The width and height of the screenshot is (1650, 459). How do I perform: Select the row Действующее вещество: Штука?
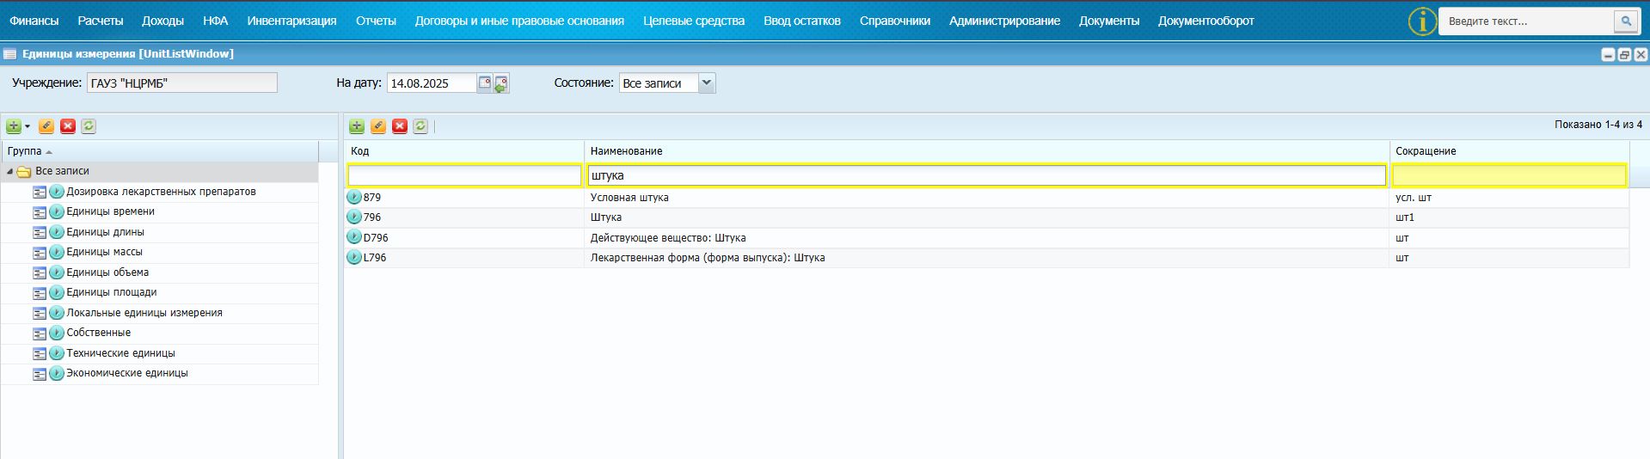[x=986, y=238]
